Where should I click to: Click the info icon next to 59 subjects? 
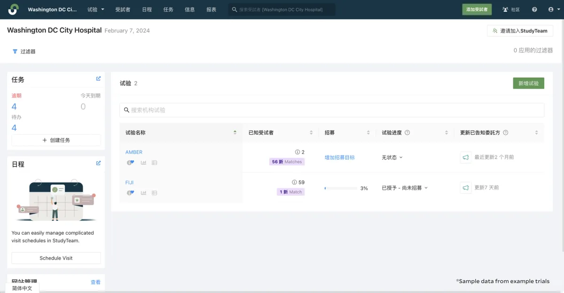pyautogui.click(x=294, y=182)
